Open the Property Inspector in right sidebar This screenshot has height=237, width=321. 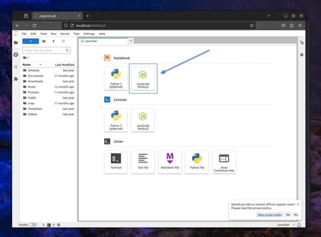[302, 43]
